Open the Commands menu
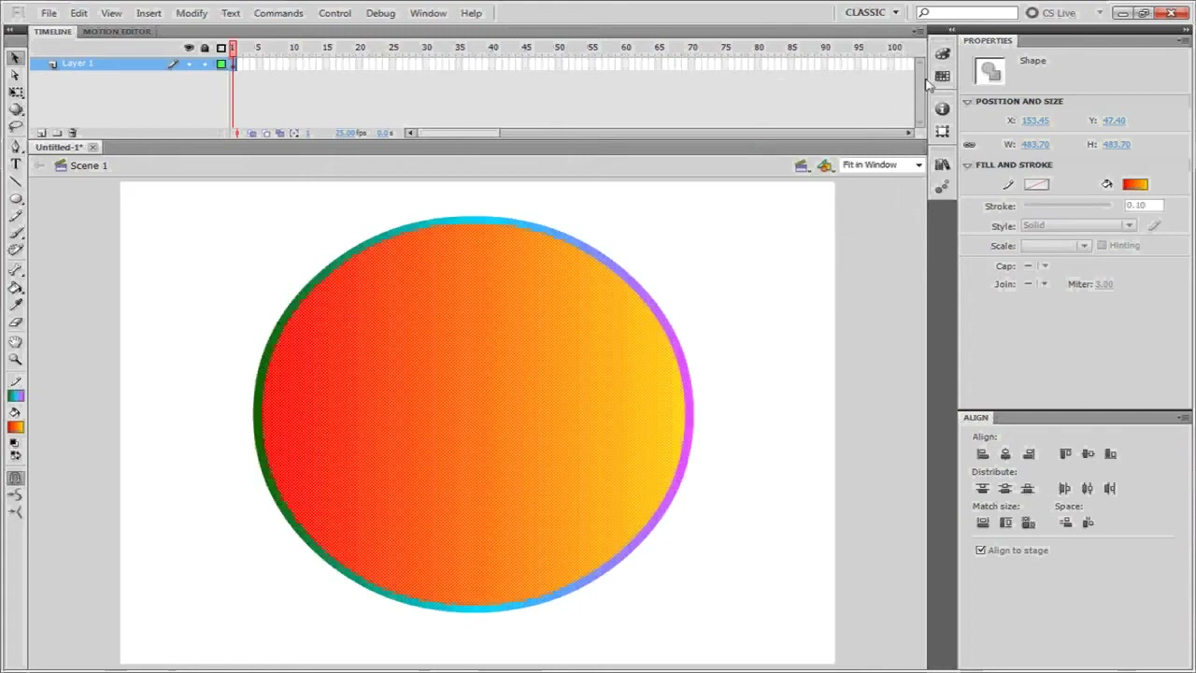Image resolution: width=1196 pixels, height=673 pixels. pos(278,13)
